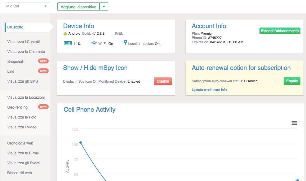The width and height of the screenshot is (306, 181).
Task: Select Visualizza gli SMS in sidebar
Action: (23, 81)
